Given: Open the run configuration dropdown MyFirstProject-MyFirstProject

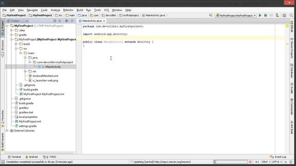Looking at the screenshot, I should point(236,15).
